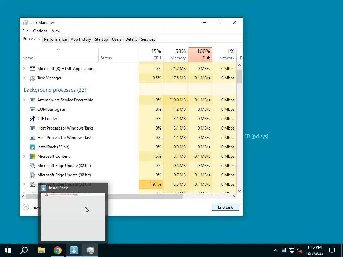Open the Windows Start menu

(8, 250)
